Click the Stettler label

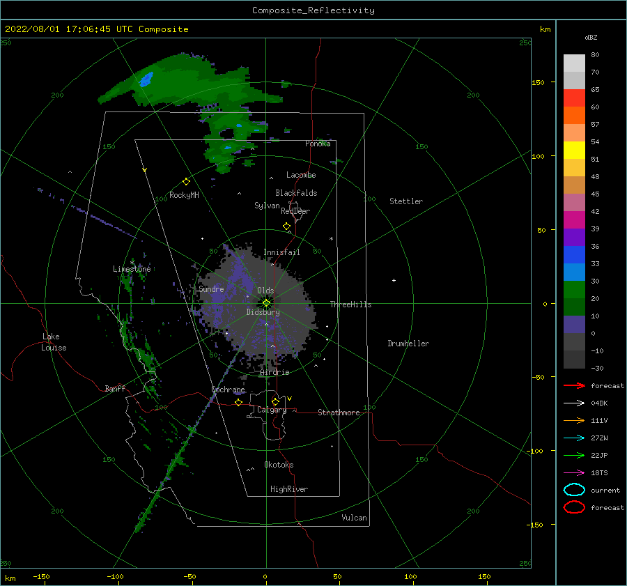[406, 201]
